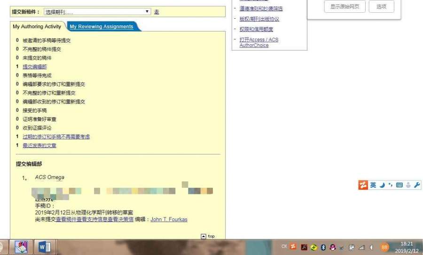Open Adobe Acrobat tray icon
This screenshot has width=423, height=255.
(304, 247)
